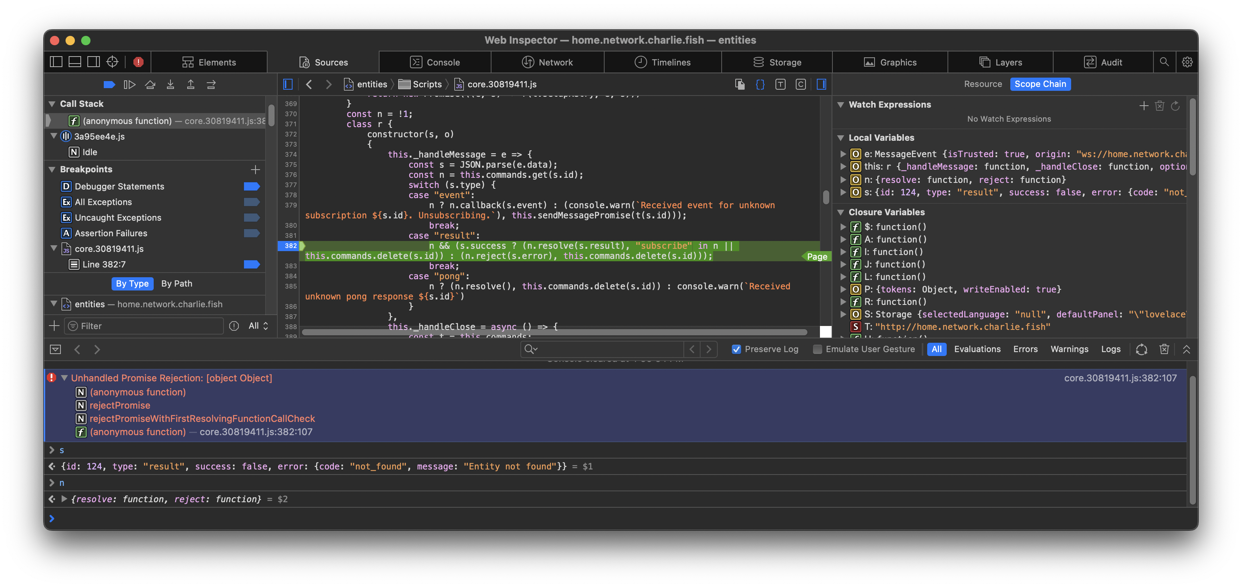Select By Path sorting option
The image size is (1242, 588).
(176, 283)
